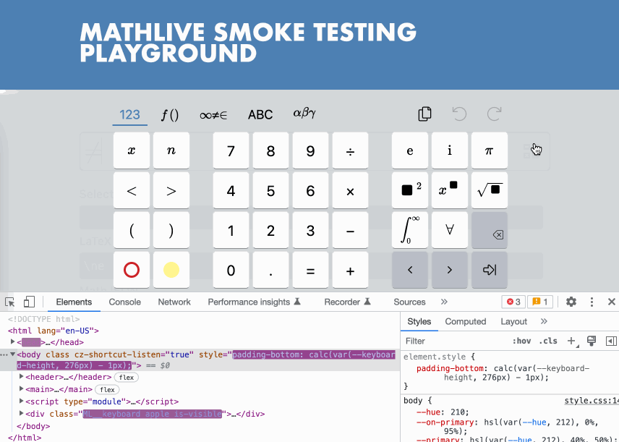Image resolution: width=619 pixels, height=442 pixels.
Task: Tap the for-all symbol key
Action: 450,230
